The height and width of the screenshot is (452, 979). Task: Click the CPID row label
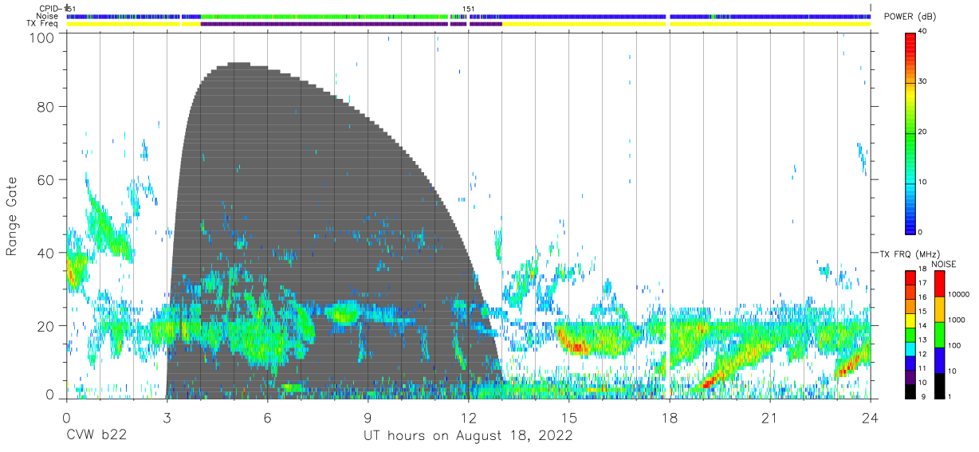coord(49,9)
